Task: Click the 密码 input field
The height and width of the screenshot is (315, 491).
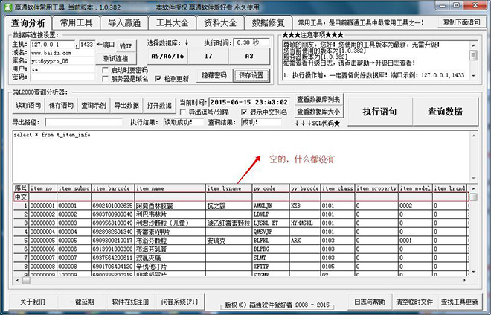Action: (62, 77)
